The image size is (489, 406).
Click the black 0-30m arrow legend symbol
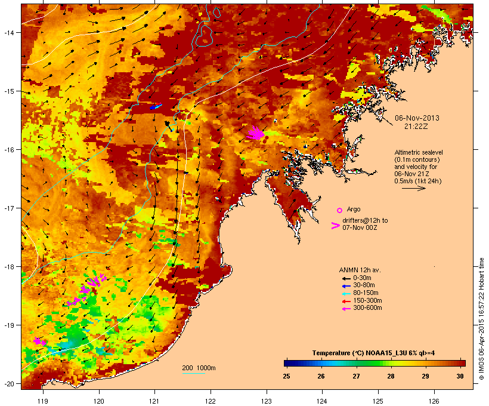pos(346,279)
